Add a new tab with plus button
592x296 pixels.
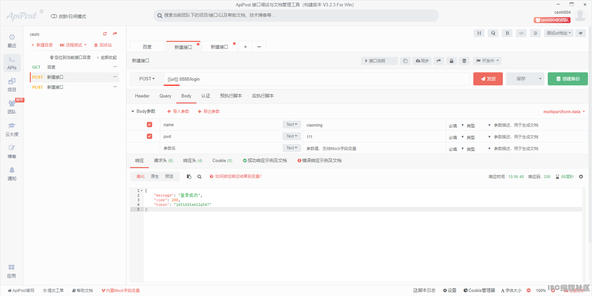[245, 47]
